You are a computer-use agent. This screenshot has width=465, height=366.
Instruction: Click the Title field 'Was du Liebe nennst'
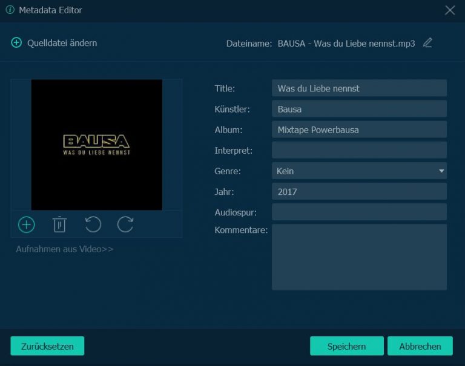point(359,88)
